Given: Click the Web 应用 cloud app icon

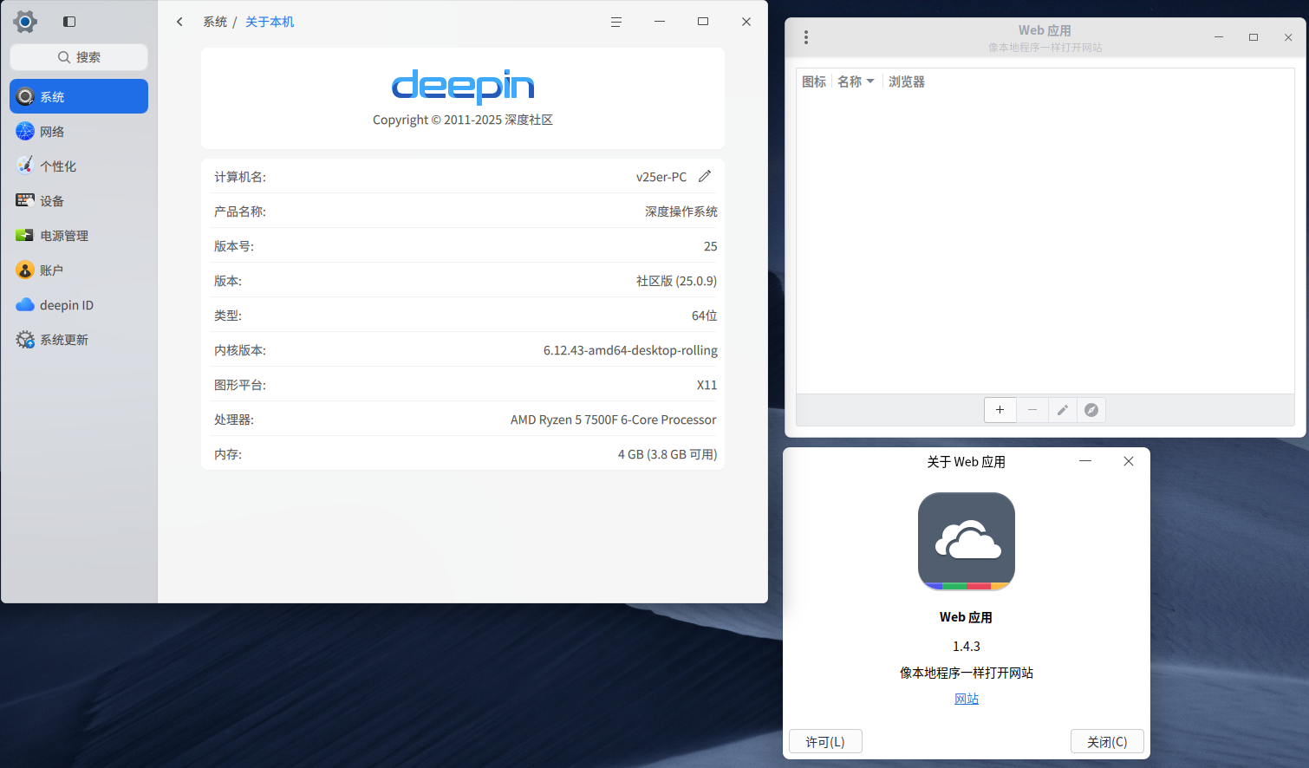Looking at the screenshot, I should 967,542.
